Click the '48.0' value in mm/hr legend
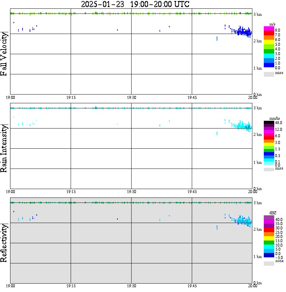Image resolution: width=286 pixels, height=292 pixels. coord(279,123)
